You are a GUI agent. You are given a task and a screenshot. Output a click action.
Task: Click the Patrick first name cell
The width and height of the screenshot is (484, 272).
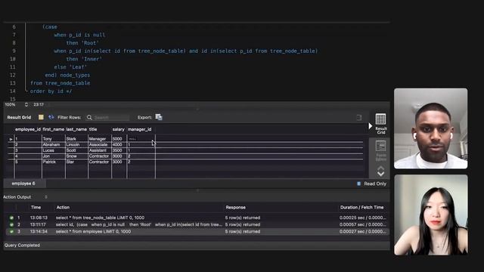pos(54,162)
